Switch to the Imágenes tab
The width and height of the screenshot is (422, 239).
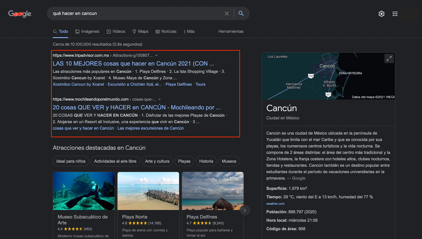pos(87,31)
